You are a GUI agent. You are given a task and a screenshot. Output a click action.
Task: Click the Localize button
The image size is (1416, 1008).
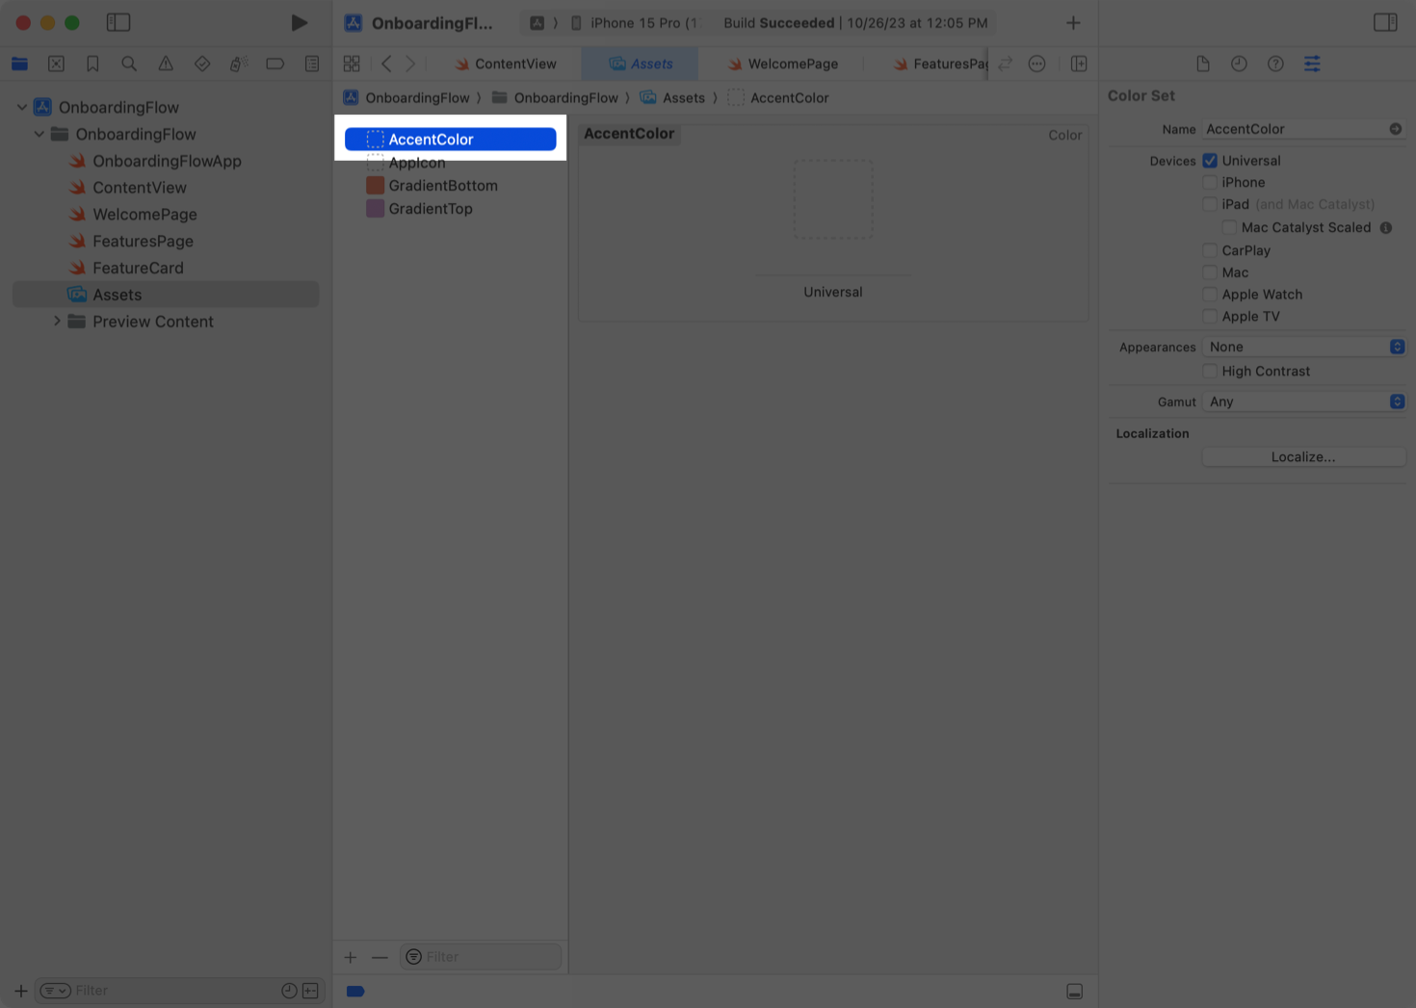(x=1303, y=456)
